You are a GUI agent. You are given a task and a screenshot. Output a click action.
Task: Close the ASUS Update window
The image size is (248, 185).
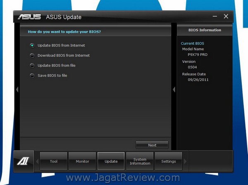226,17
